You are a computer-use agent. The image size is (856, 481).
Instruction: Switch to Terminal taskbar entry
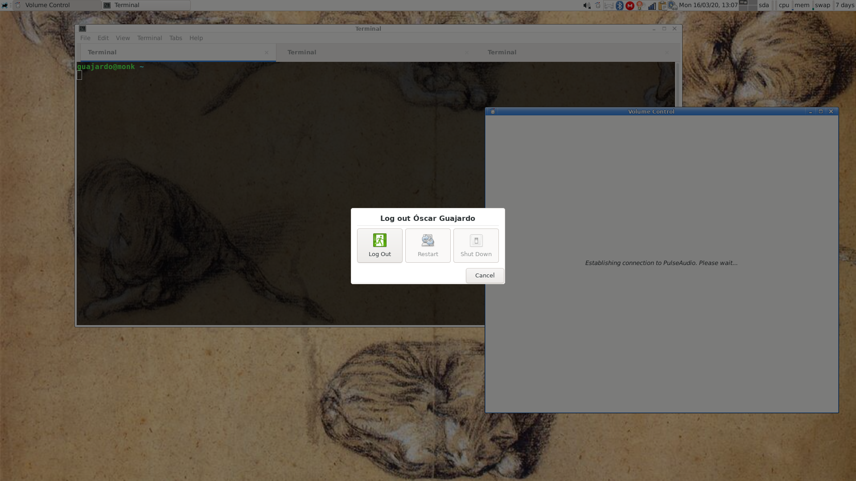click(x=146, y=5)
